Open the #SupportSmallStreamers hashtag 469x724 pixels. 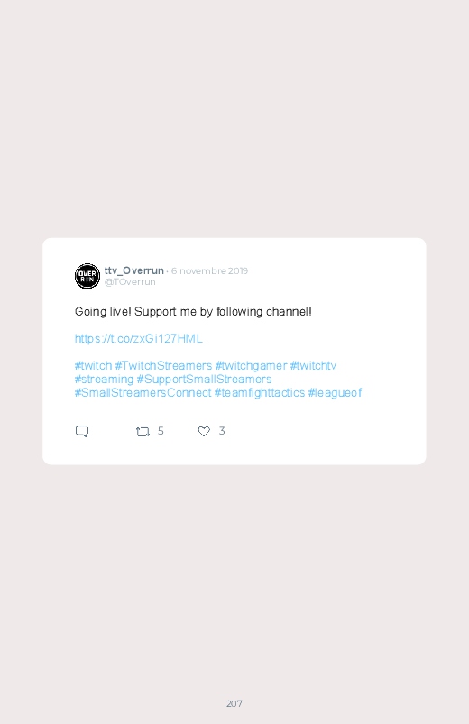pyautogui.click(x=204, y=380)
